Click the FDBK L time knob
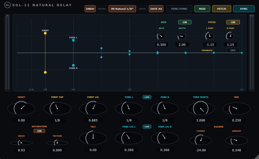Image resolution: width=259 pixels, height=159 pixels. [129, 108]
